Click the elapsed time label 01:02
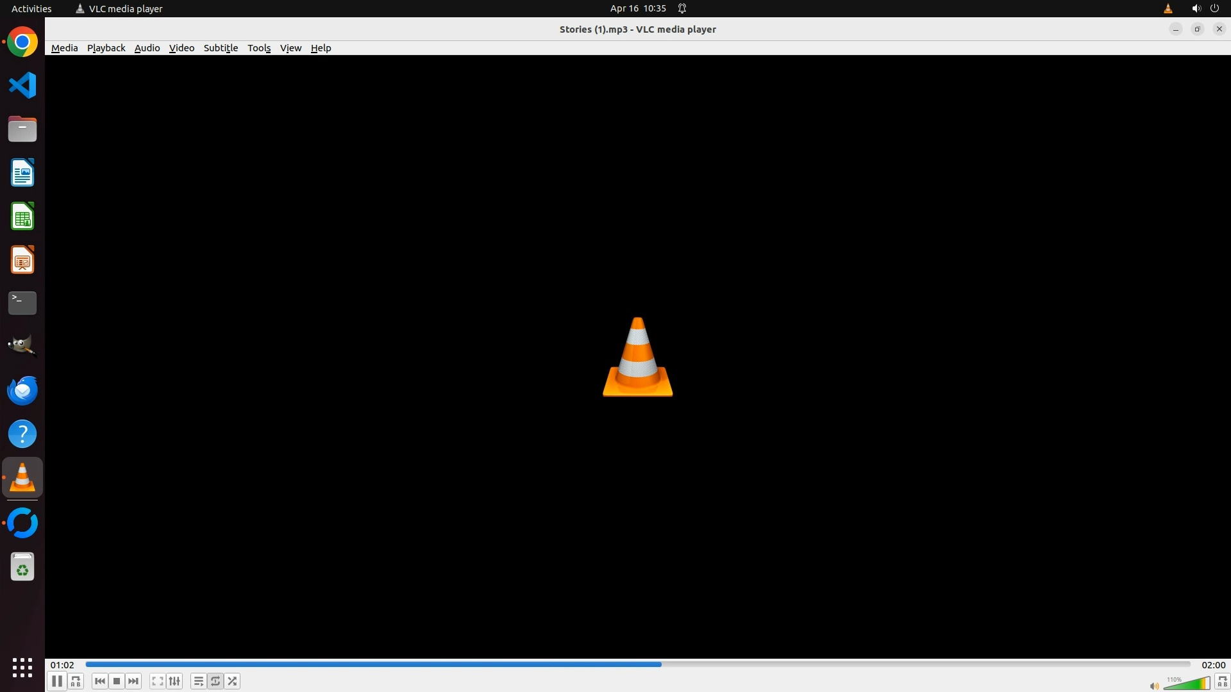Screen dimensions: 1231x692 [62, 665]
